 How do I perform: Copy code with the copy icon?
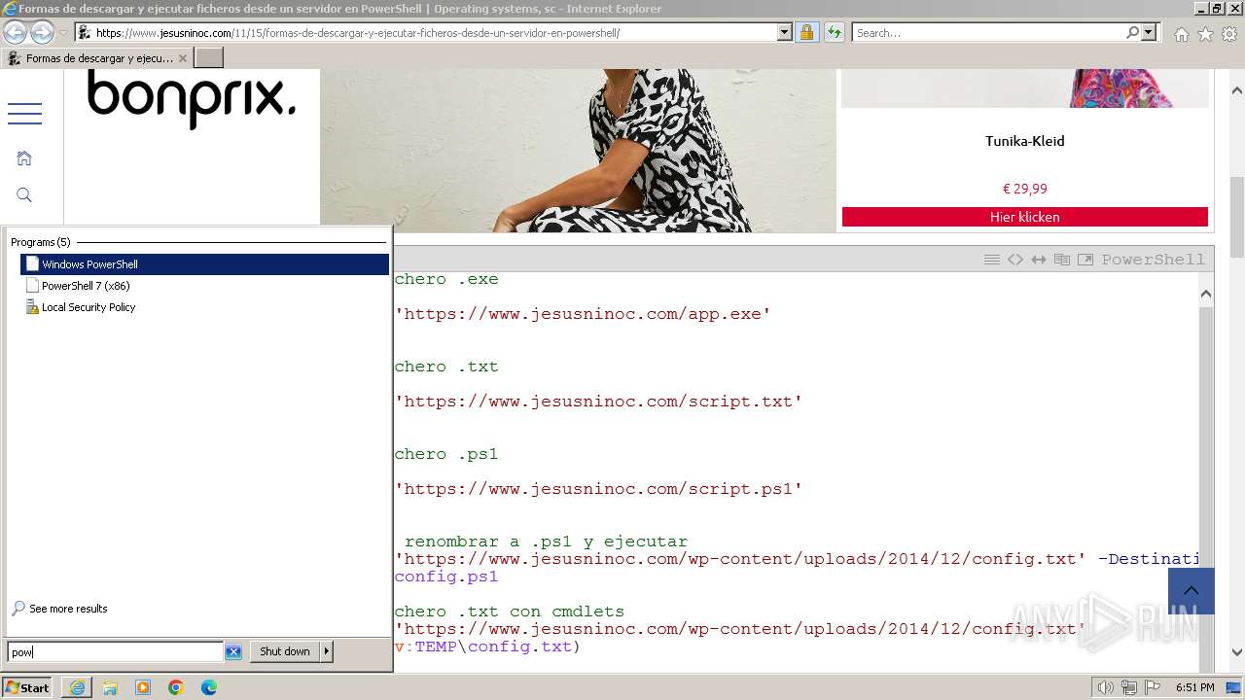pyautogui.click(x=1062, y=260)
